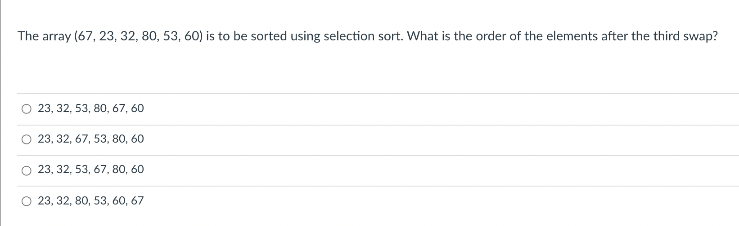Click the array (67, 23, 32, 80, 53, 60) in the question
Viewport: 739px width, 226px height.
pyautogui.click(x=137, y=37)
